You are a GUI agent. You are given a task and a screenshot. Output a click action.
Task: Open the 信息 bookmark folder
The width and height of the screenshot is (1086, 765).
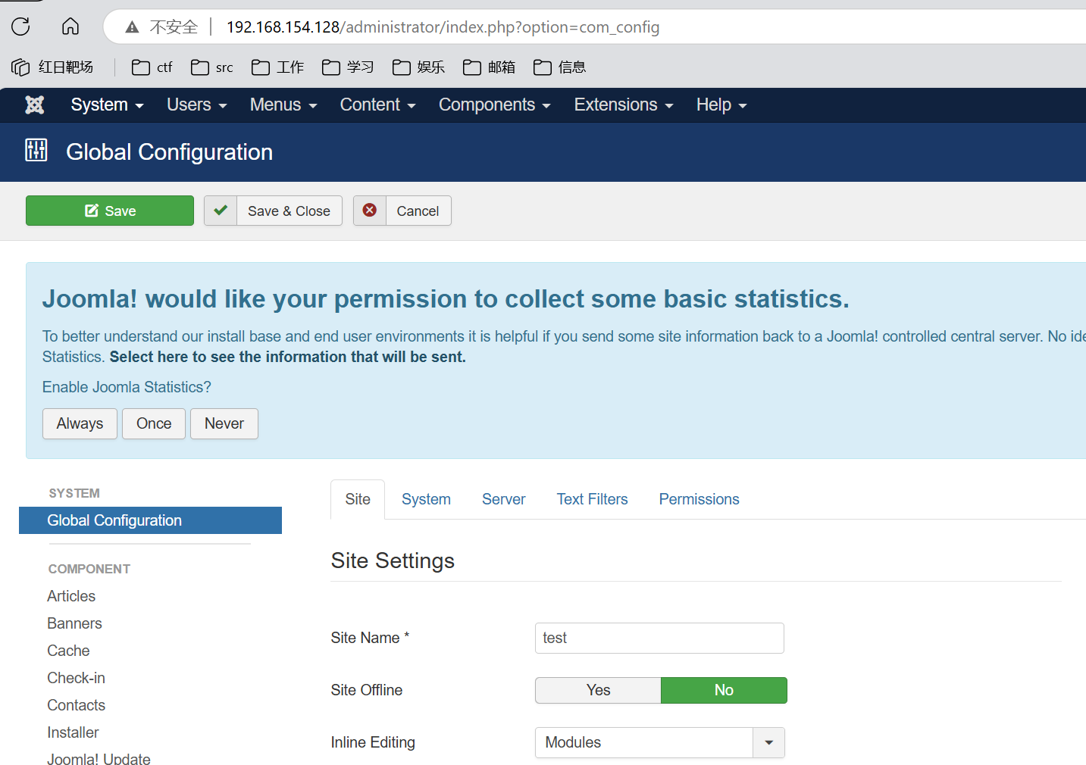tap(559, 67)
